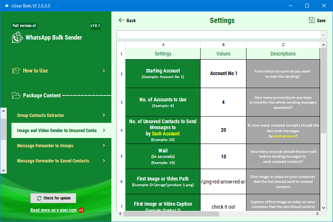Minimize the vUser Bots window

tap(290, 6)
